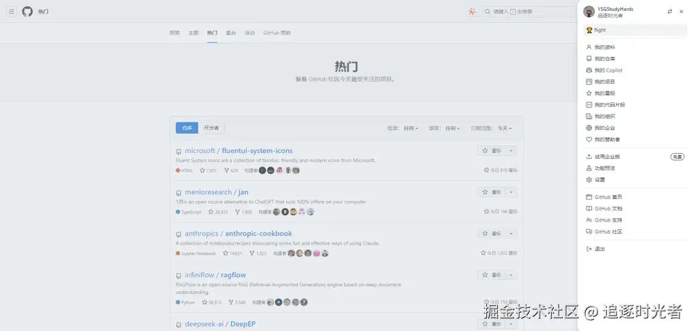Click the 我的赞助者 heart icon
Viewport: 693px width, 331px height.
(588, 140)
